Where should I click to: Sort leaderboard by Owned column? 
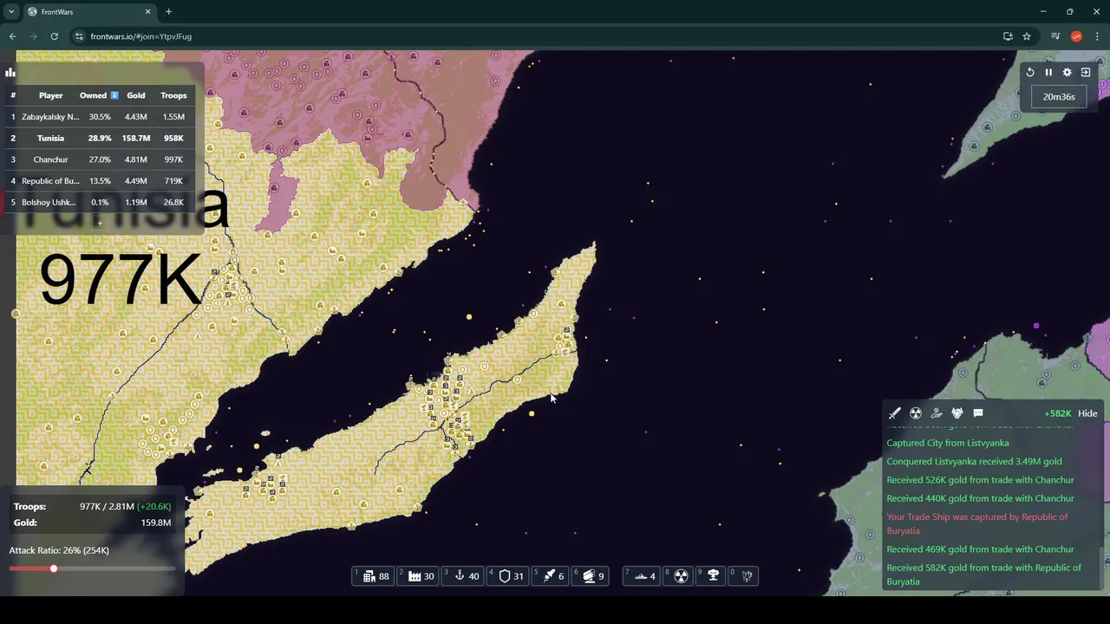[99, 95]
